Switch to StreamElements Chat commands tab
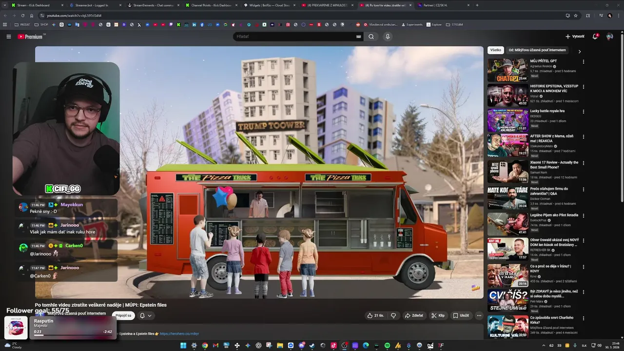 point(153,5)
